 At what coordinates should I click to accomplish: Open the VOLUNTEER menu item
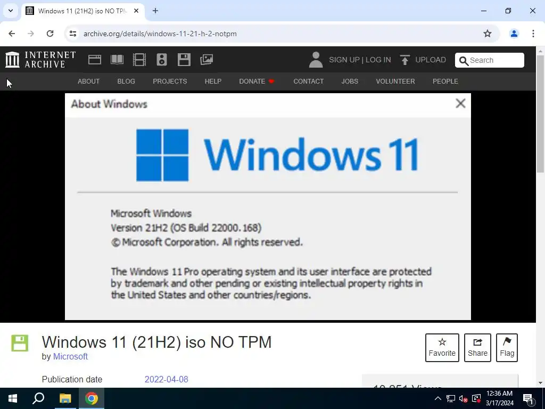[395, 81]
